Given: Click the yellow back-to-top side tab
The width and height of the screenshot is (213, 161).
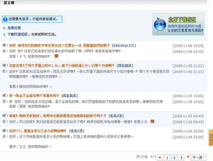Looking at the screenshot, I should tap(211, 138).
